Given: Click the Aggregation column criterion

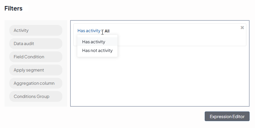Looking at the screenshot, I should (36, 83).
